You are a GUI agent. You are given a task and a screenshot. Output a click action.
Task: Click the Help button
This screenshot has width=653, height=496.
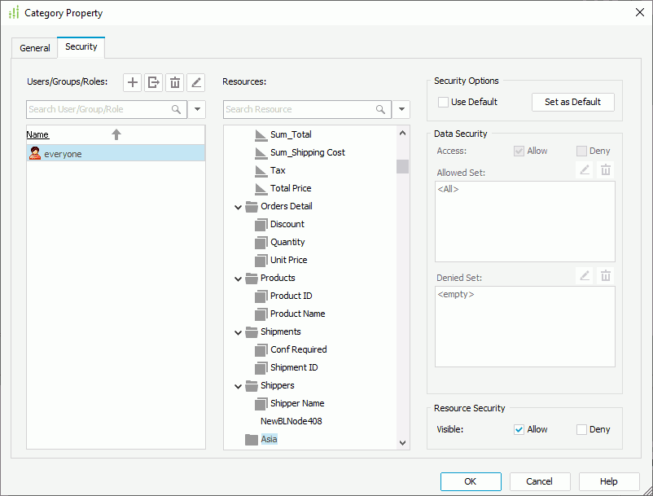[608, 481]
